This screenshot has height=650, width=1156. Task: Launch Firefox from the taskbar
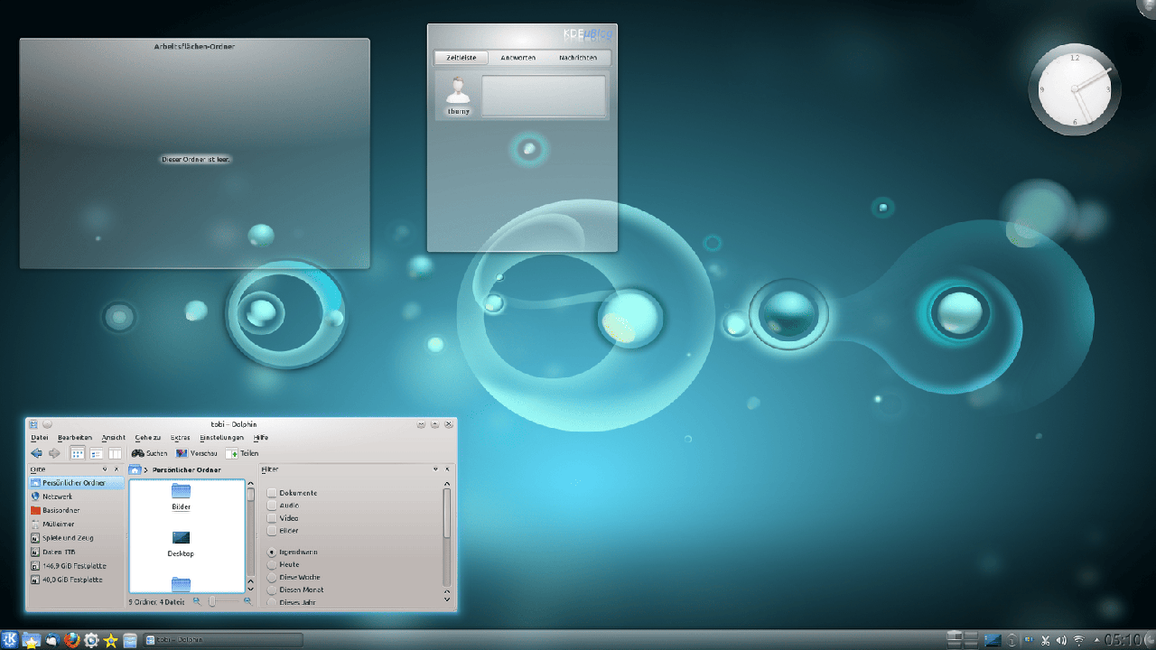point(72,640)
